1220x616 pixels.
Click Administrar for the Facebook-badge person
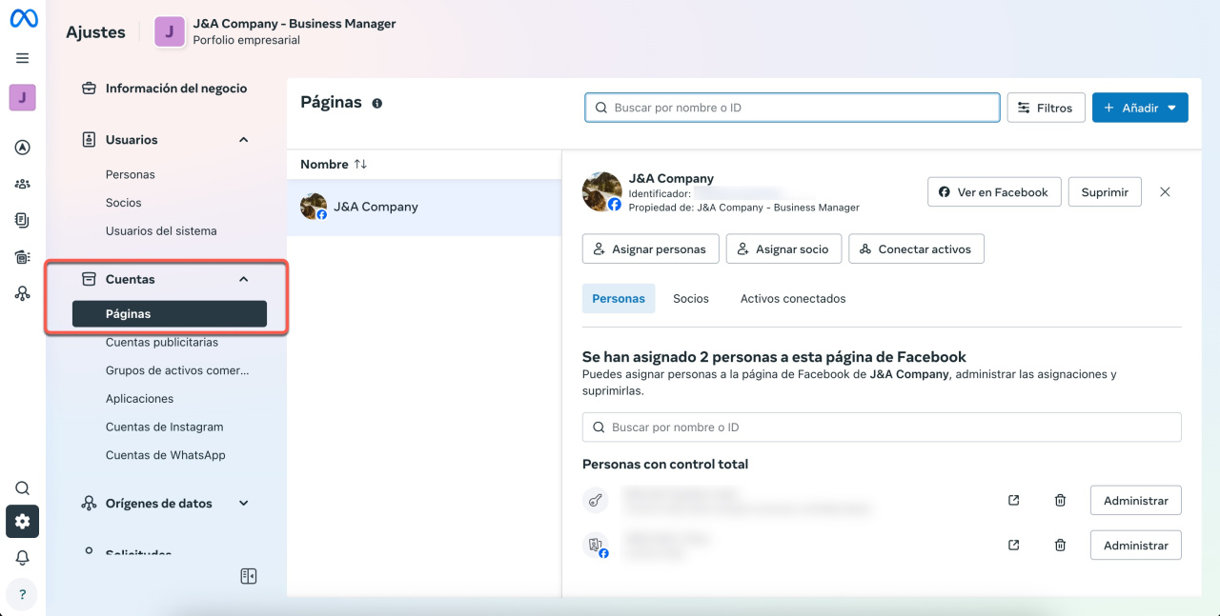tap(1136, 545)
